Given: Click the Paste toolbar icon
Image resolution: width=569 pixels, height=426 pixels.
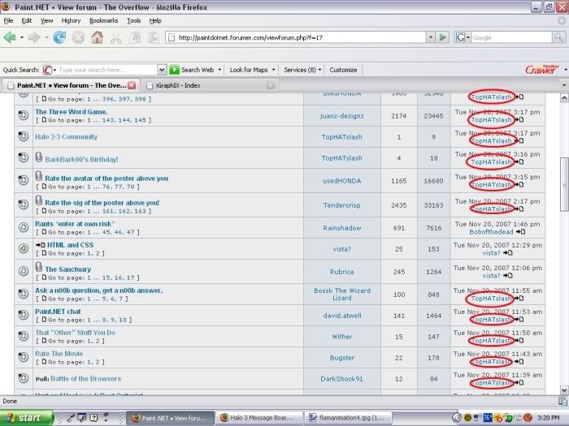Looking at the screenshot, I should (x=154, y=37).
